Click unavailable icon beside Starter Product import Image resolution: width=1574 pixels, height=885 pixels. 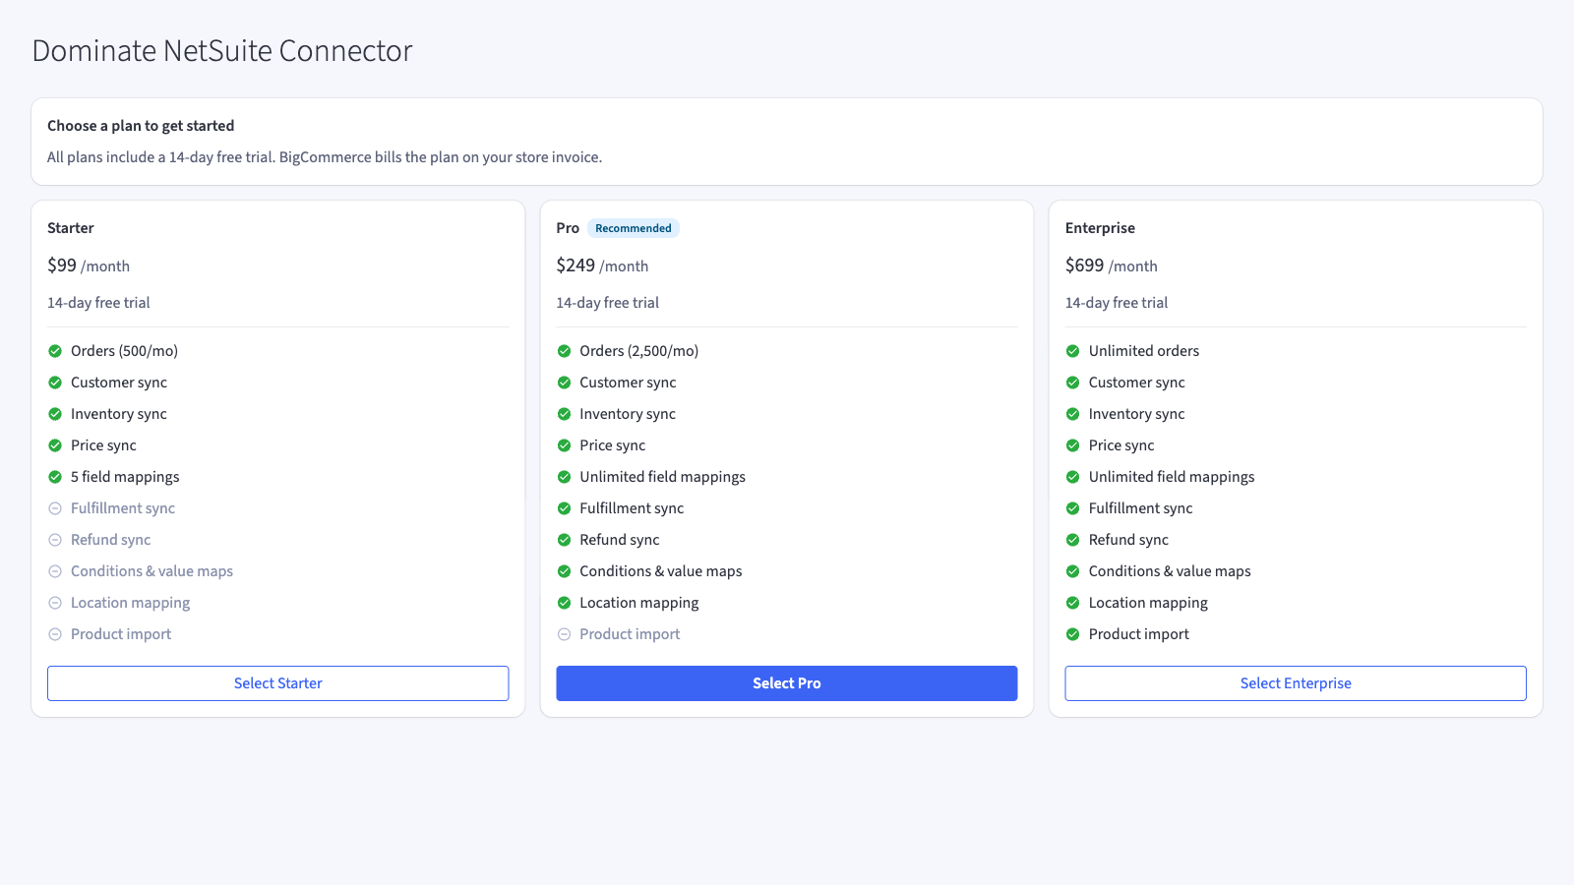pos(55,634)
